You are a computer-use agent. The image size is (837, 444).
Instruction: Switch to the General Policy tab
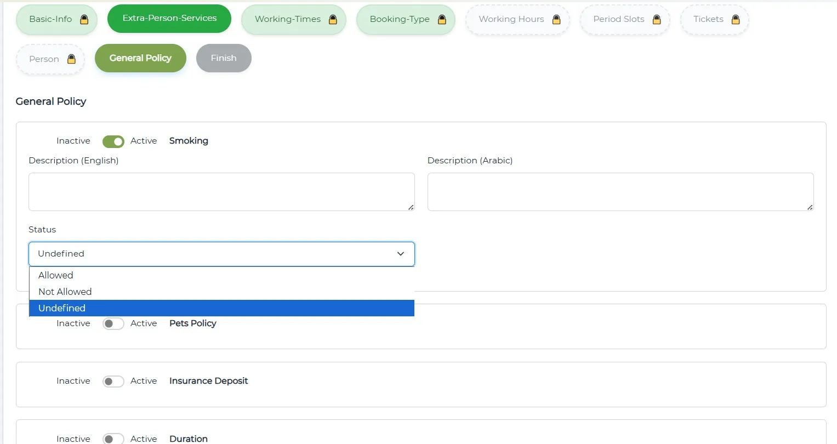[140, 58]
